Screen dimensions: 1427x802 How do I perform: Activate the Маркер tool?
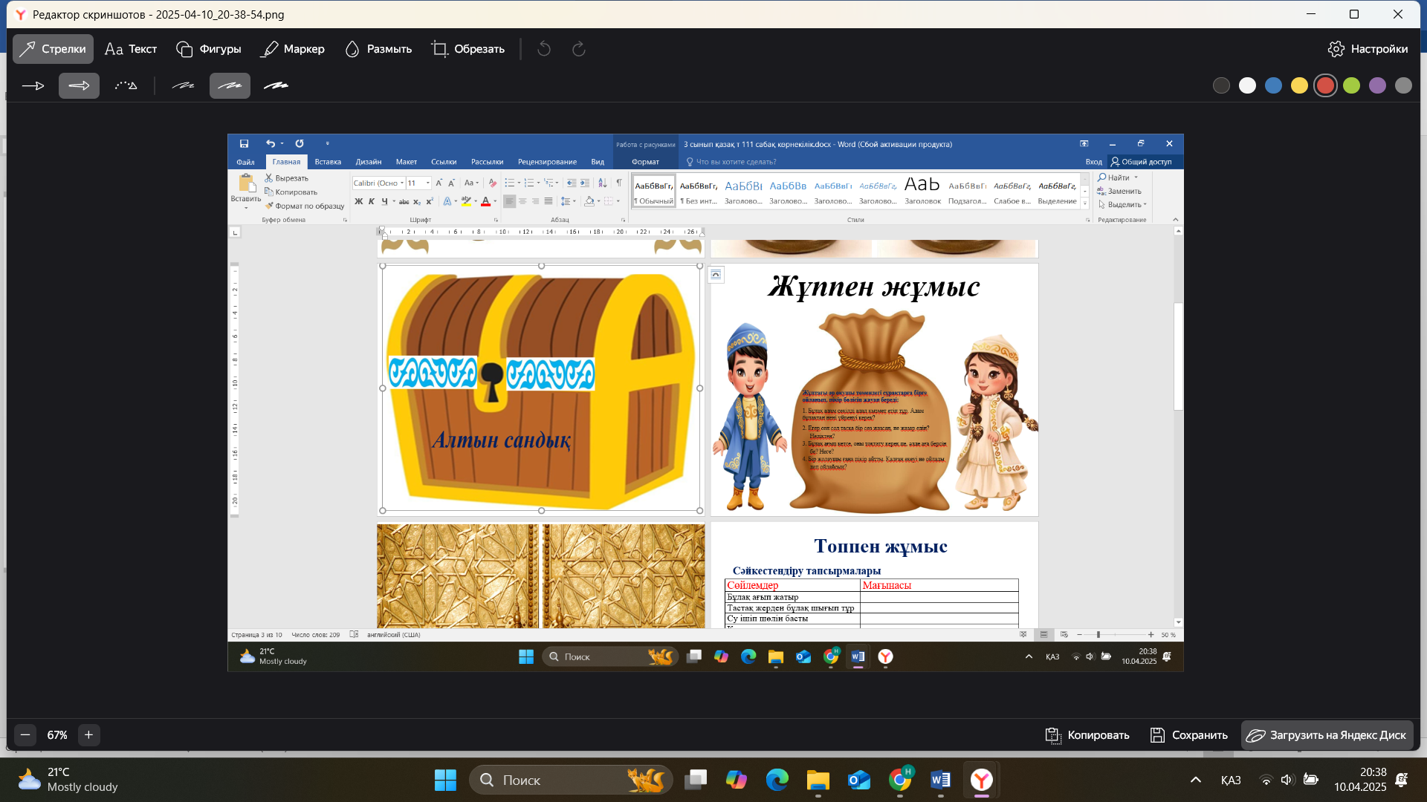pos(293,49)
